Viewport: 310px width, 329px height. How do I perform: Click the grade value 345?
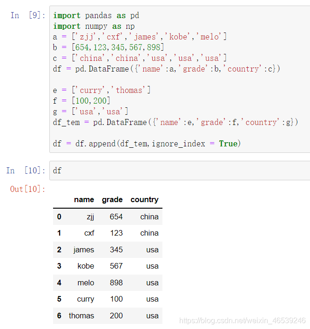(116, 250)
